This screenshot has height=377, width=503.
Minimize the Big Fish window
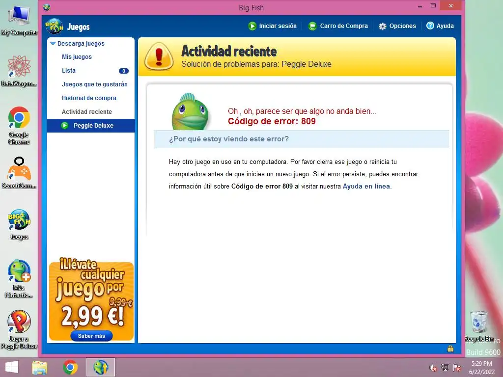click(x=420, y=6)
